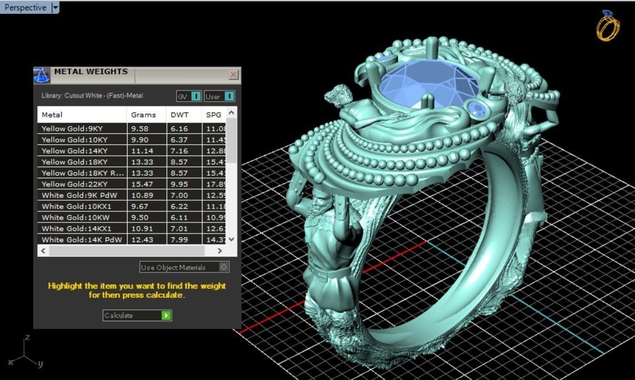This screenshot has width=635, height=380.
Task: Click the Library: Cutout White label
Action: point(92,96)
